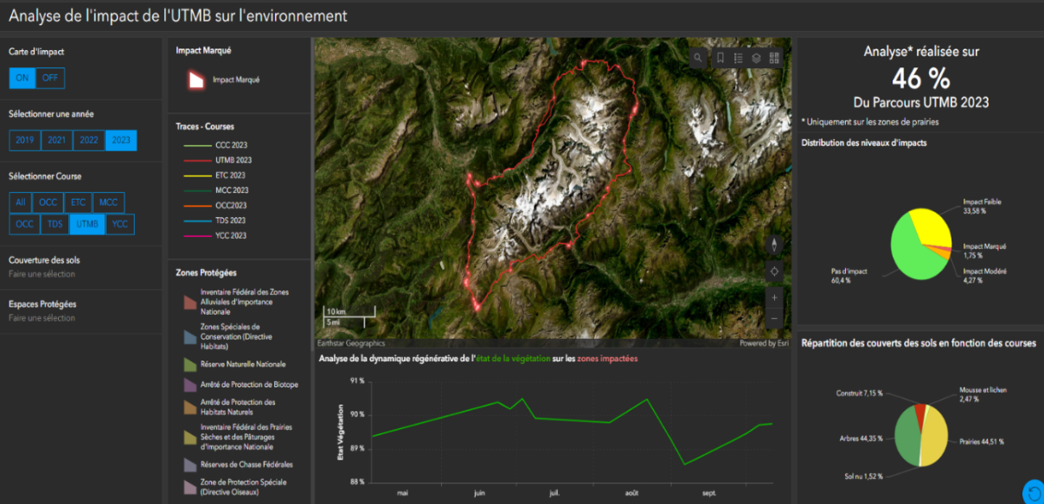The width and height of the screenshot is (1044, 504).
Task: Click the Earthstar Geographics attribution text
Action: (x=350, y=343)
